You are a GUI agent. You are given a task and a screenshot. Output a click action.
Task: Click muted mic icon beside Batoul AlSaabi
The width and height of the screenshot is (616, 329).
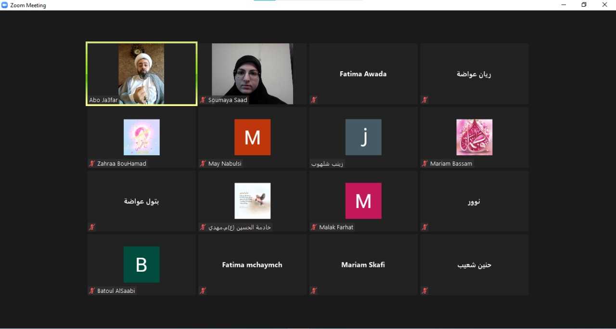coord(92,291)
